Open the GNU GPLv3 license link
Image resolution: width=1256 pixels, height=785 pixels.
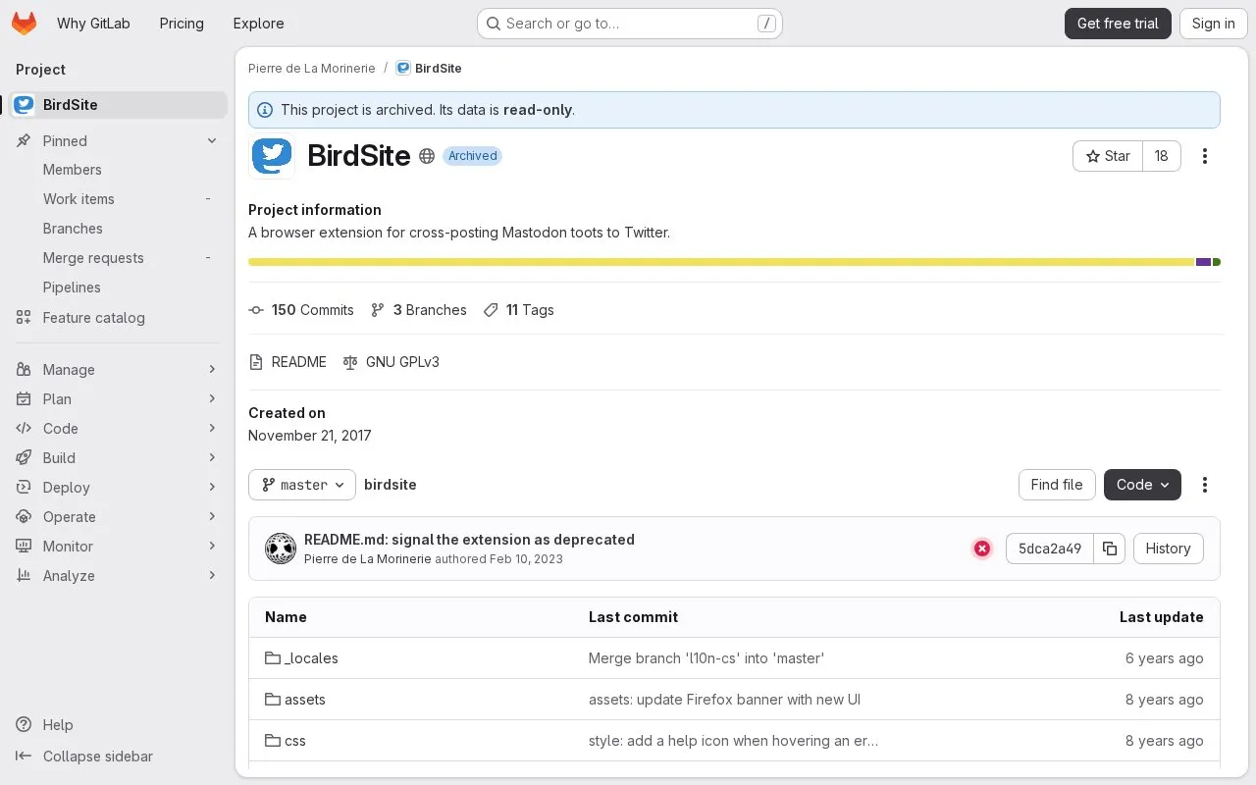(x=391, y=362)
